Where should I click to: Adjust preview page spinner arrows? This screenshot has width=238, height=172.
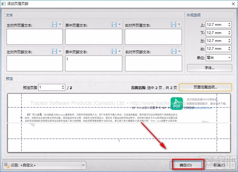[63, 87]
